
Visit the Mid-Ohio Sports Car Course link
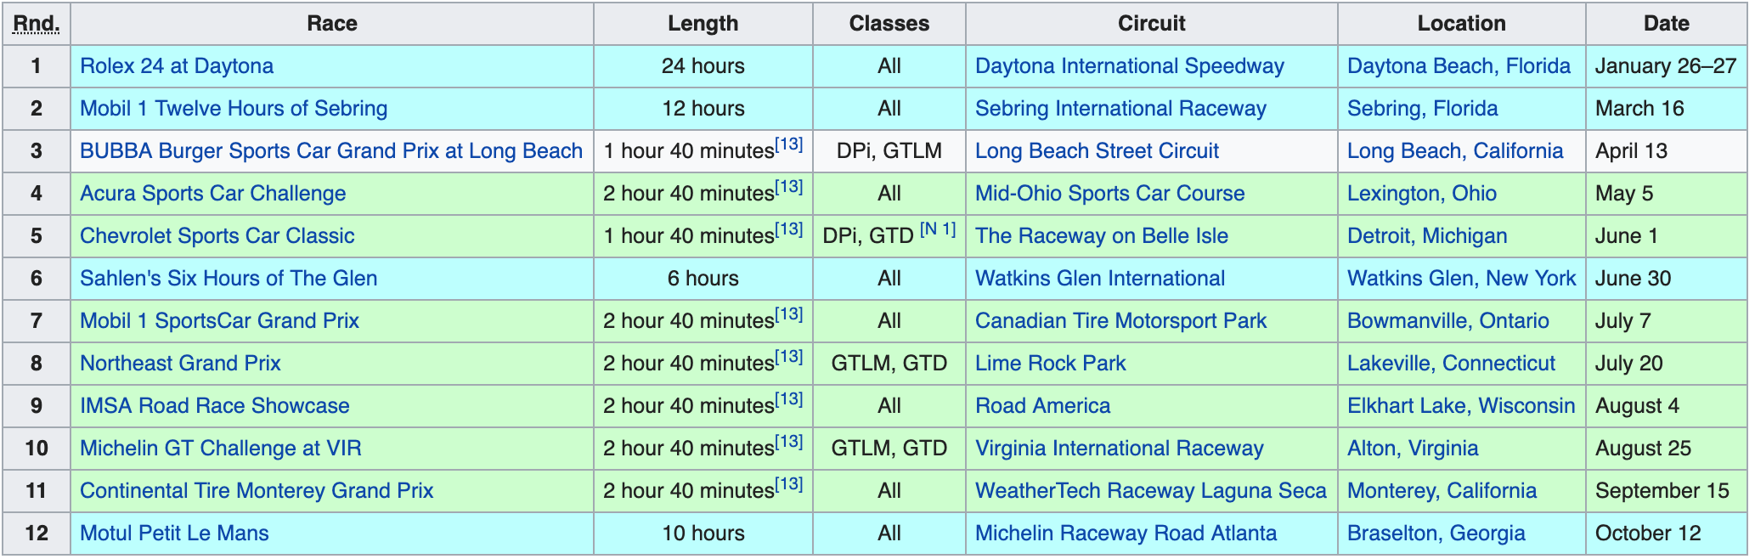point(1110,194)
